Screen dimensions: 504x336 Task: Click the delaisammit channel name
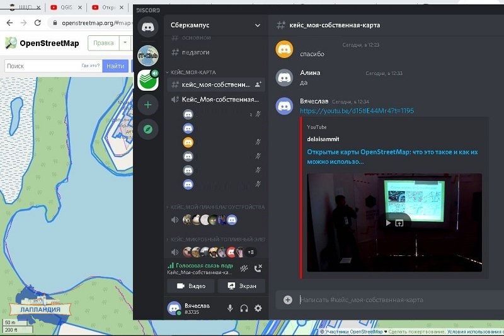323,139
